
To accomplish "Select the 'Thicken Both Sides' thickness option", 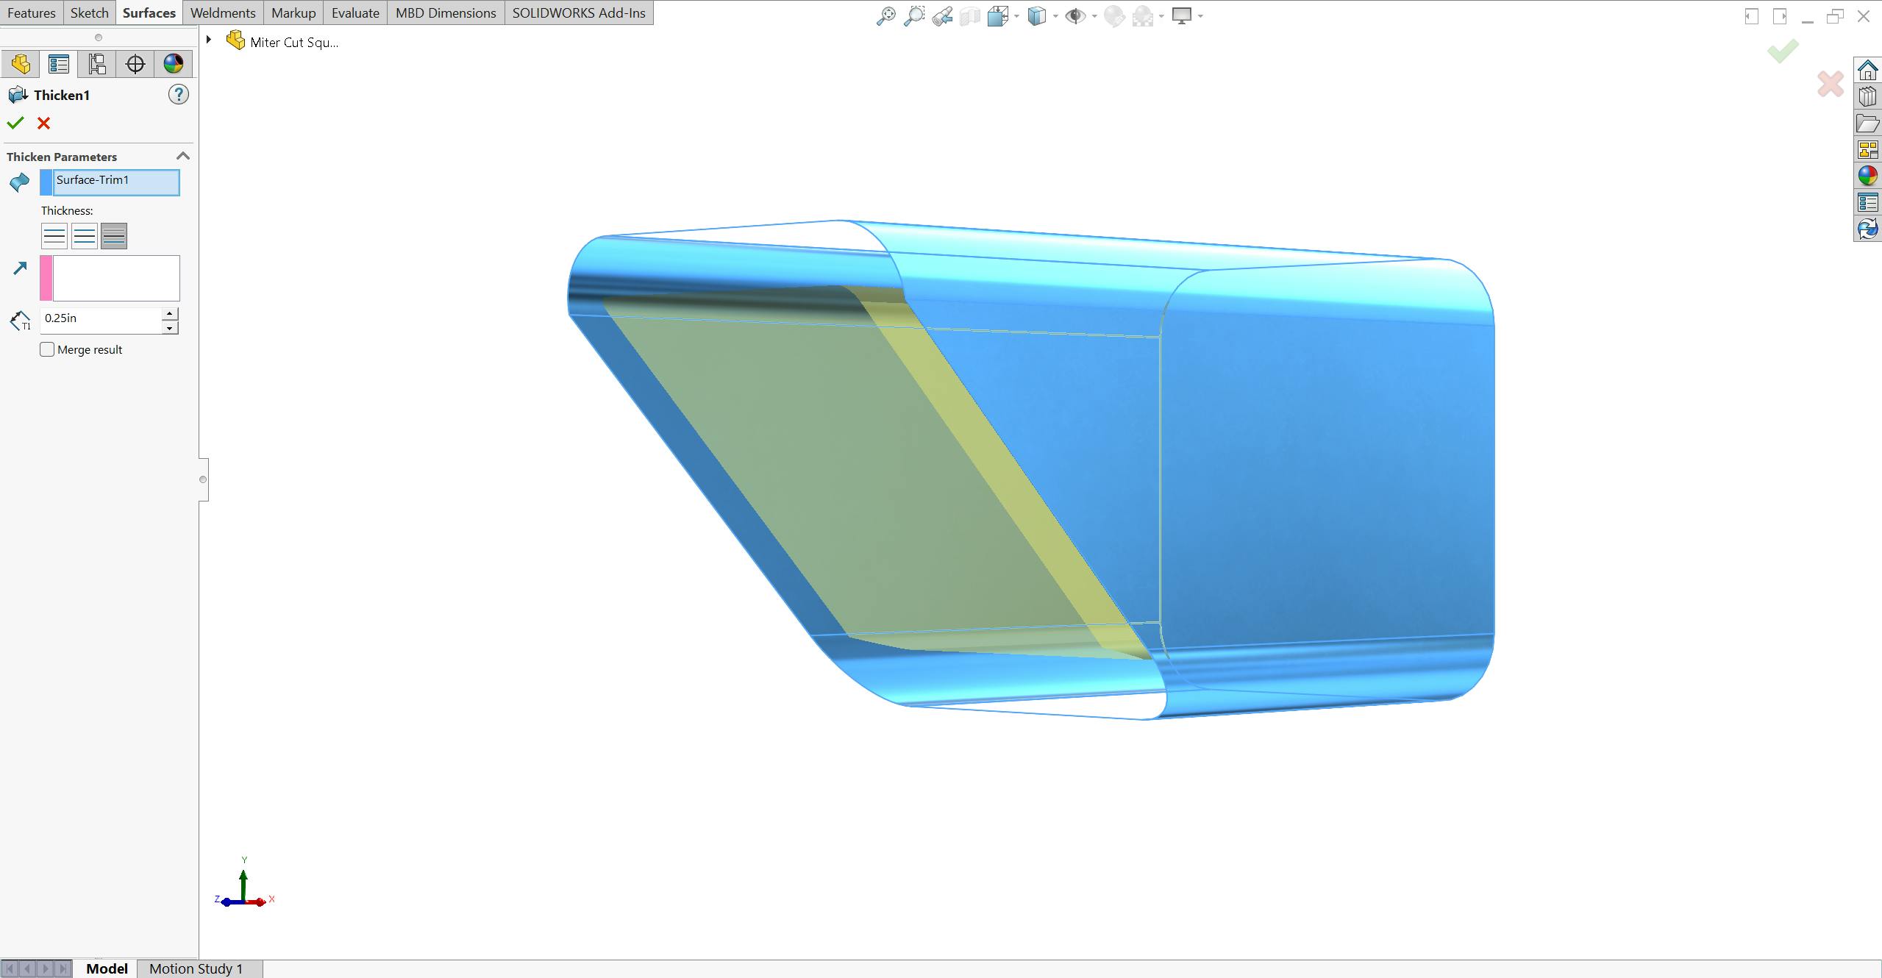I will tap(113, 236).
